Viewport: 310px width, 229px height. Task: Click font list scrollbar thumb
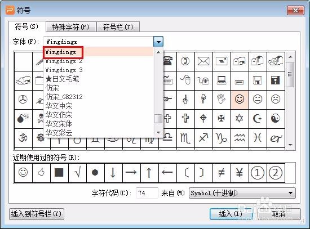pyautogui.click(x=158, y=119)
